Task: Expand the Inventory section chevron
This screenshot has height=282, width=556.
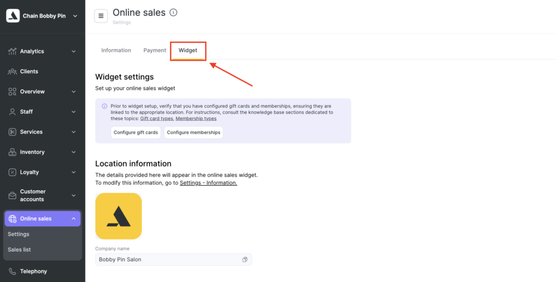Action: point(74,152)
